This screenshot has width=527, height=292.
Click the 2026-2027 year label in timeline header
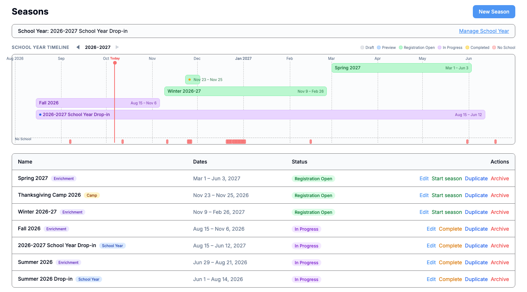pyautogui.click(x=98, y=47)
